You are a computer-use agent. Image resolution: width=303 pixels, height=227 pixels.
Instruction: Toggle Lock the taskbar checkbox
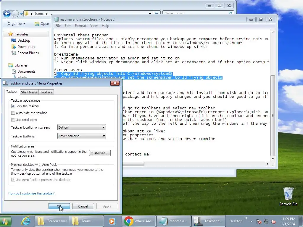pyautogui.click(x=13, y=106)
